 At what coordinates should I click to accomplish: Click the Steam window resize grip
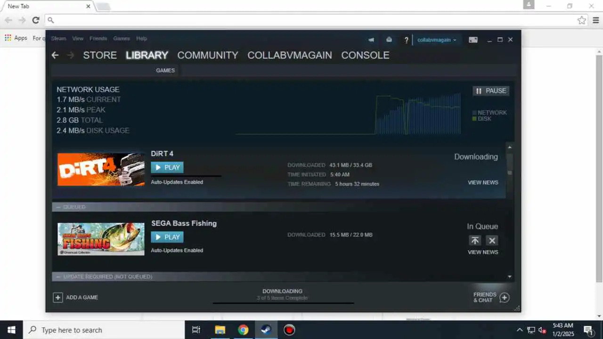pyautogui.click(x=517, y=308)
